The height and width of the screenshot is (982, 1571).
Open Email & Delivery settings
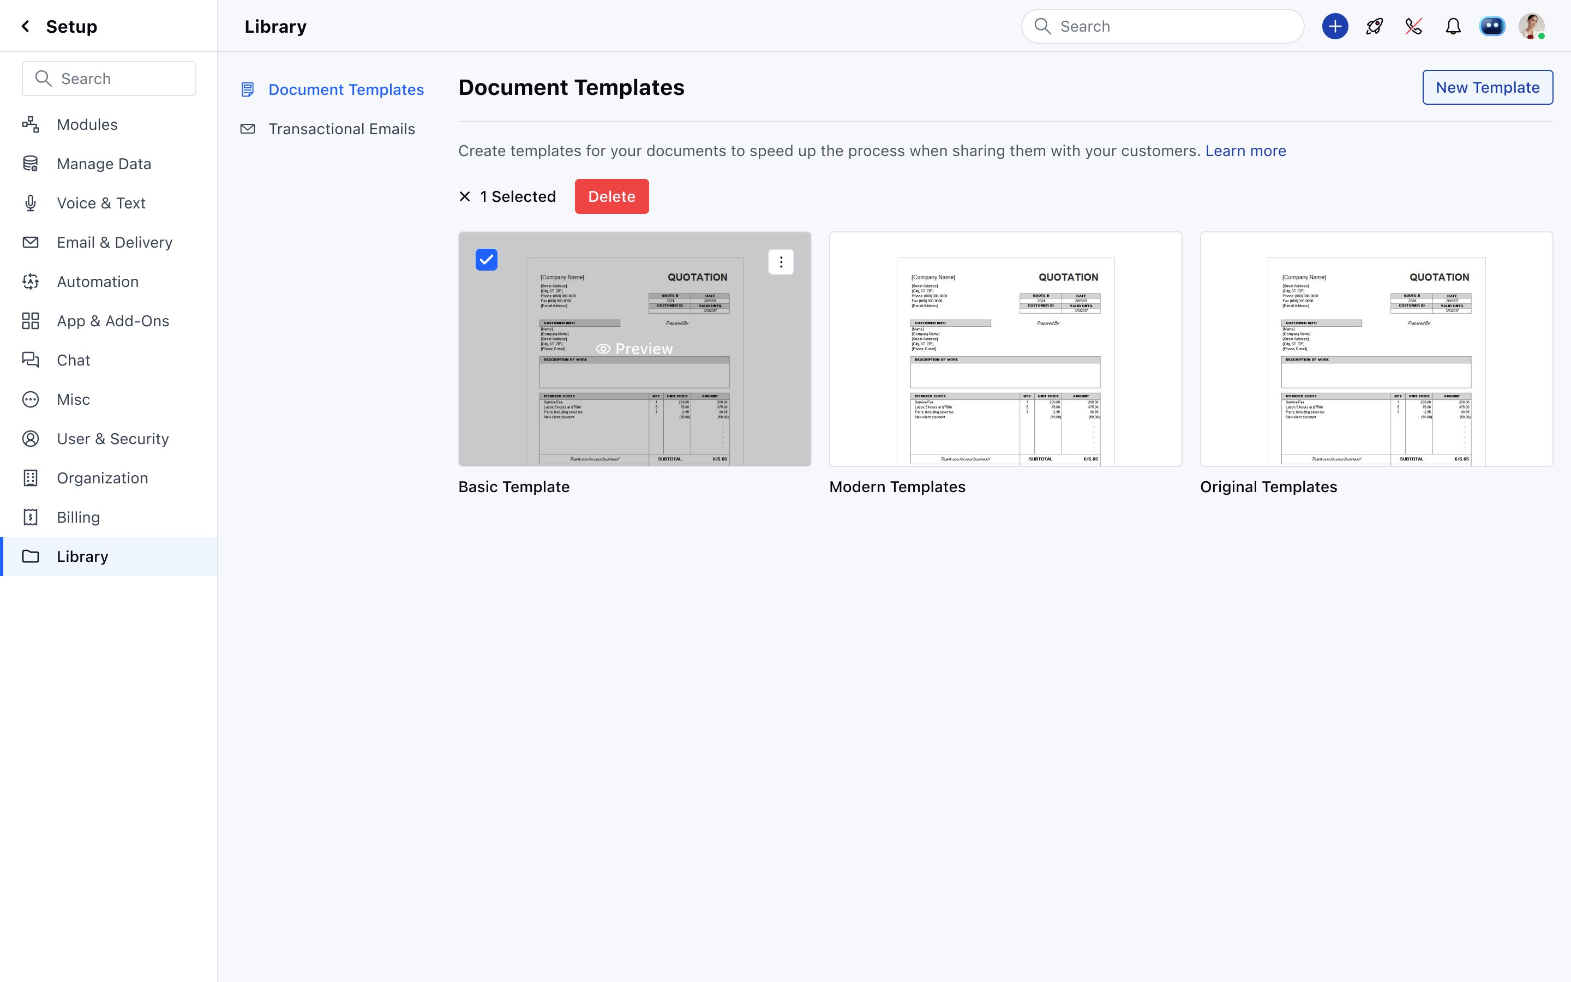109,242
